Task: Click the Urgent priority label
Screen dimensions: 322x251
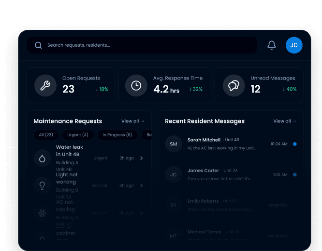Action: 100,158
